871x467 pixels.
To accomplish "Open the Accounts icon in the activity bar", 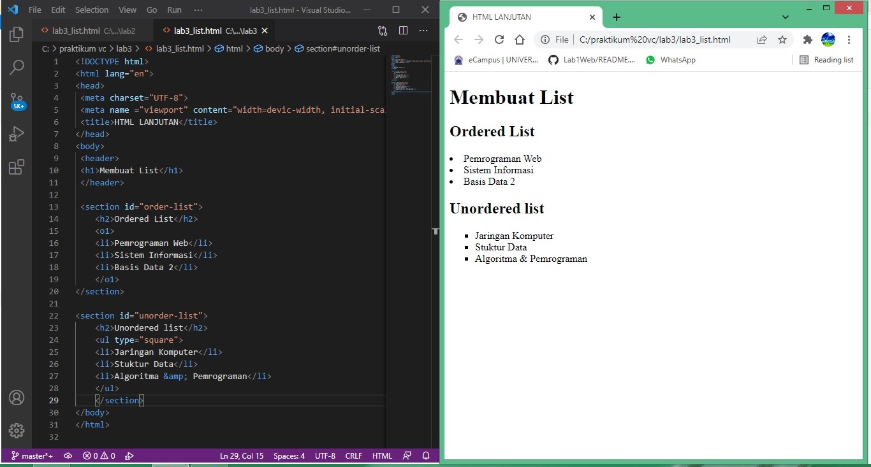I will pos(17,398).
